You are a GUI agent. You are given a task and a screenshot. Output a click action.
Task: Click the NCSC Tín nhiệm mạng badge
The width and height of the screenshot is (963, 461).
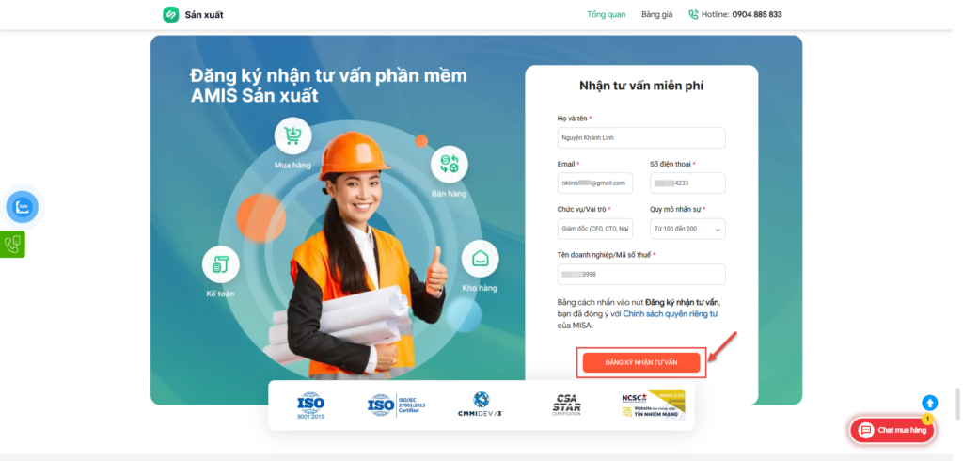(653, 405)
